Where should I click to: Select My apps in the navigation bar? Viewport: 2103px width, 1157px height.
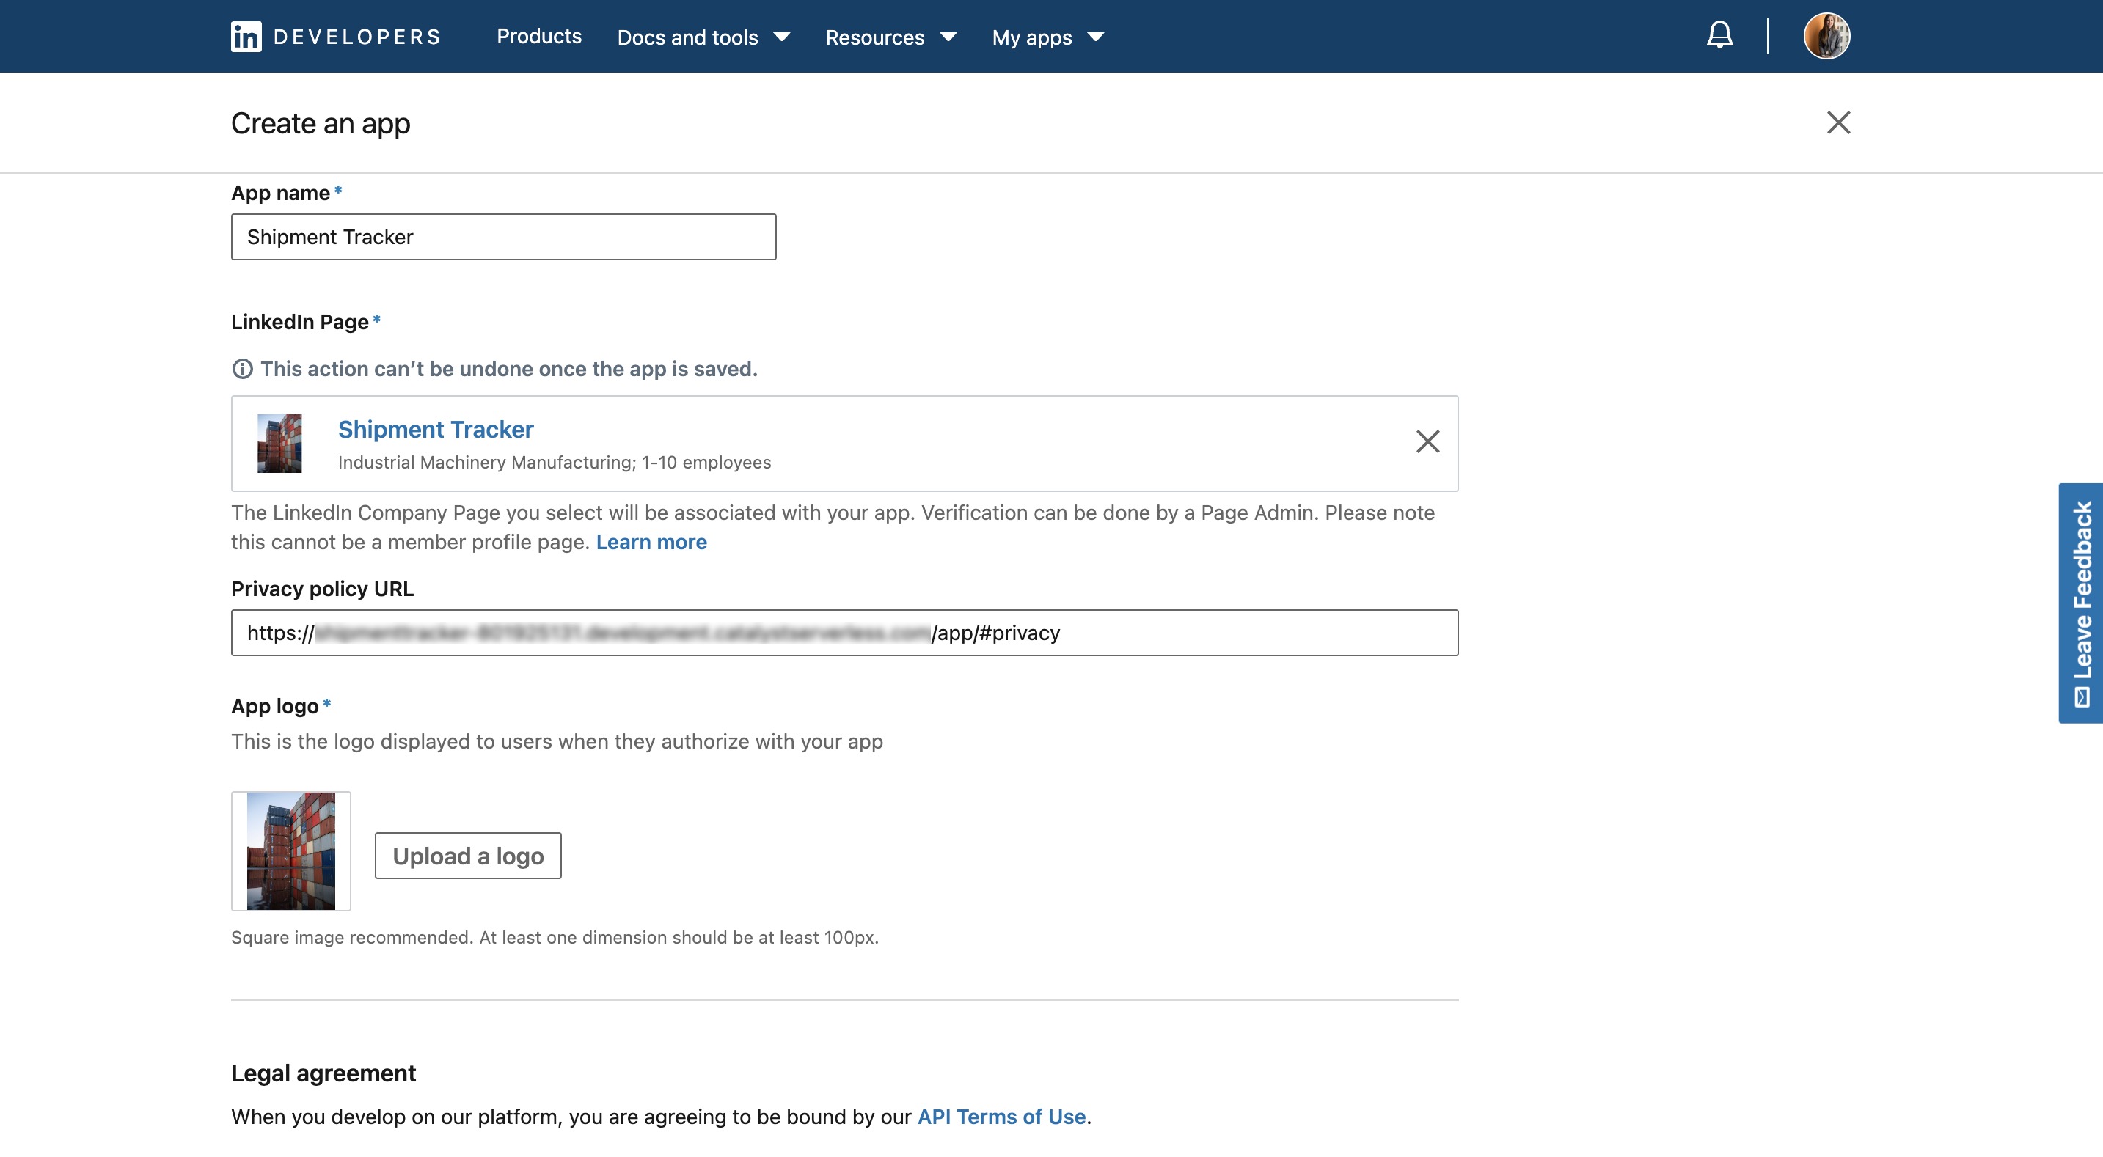pos(1031,37)
